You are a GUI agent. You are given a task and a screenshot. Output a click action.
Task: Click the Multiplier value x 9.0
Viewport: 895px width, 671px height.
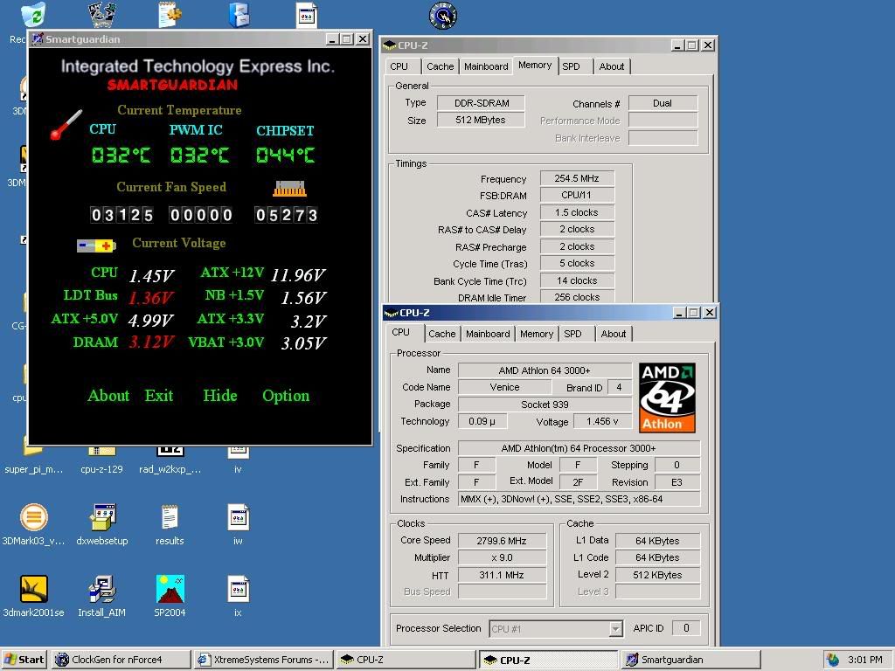(x=502, y=557)
